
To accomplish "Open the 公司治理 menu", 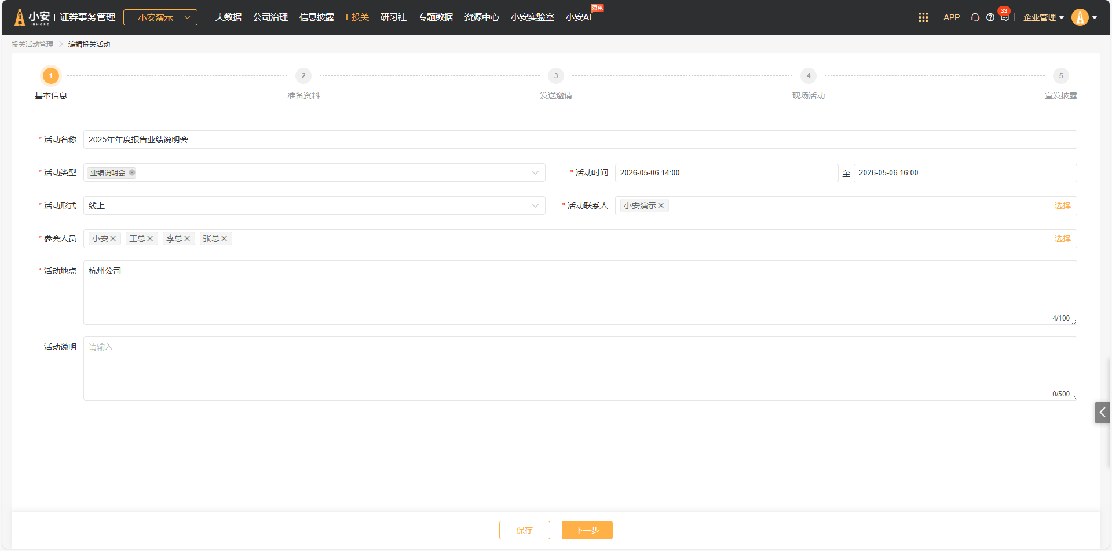I will click(270, 17).
